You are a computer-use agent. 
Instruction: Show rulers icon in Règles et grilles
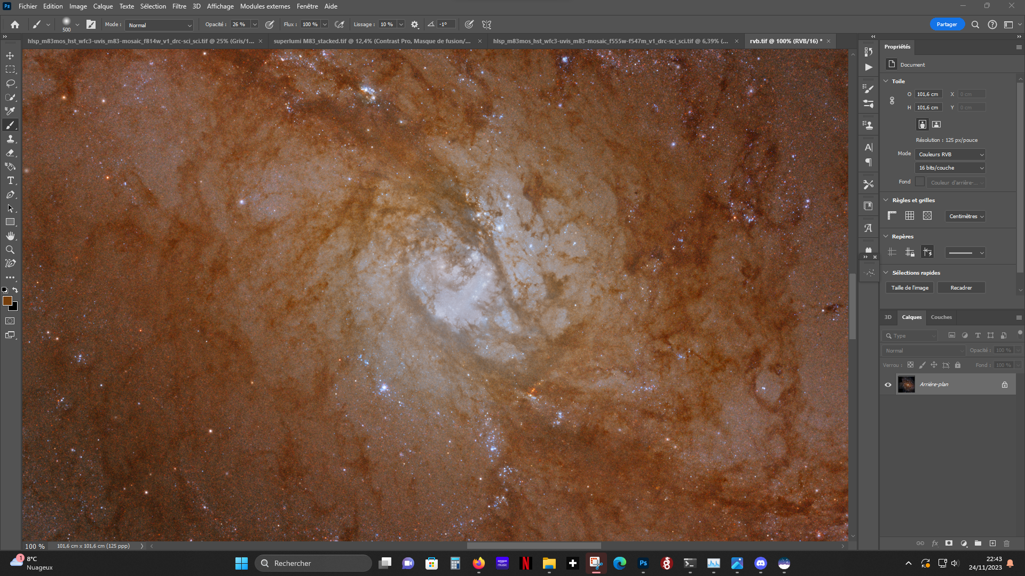892,215
